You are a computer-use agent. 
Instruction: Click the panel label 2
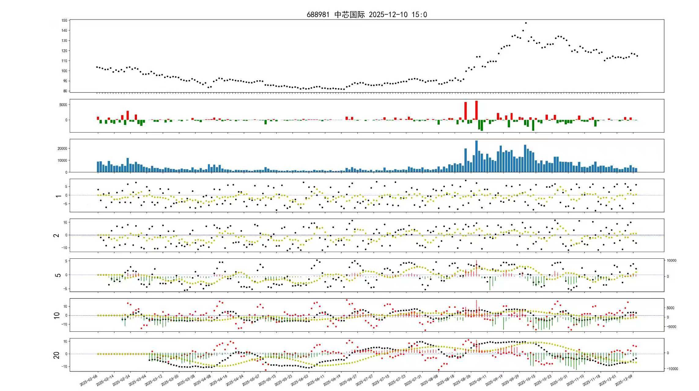(57, 235)
